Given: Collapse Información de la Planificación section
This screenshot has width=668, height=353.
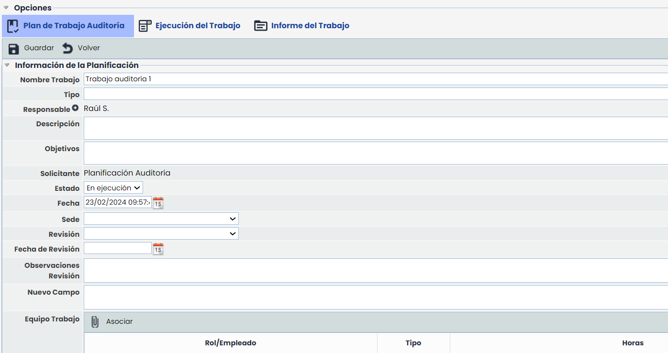Looking at the screenshot, I should 7,65.
